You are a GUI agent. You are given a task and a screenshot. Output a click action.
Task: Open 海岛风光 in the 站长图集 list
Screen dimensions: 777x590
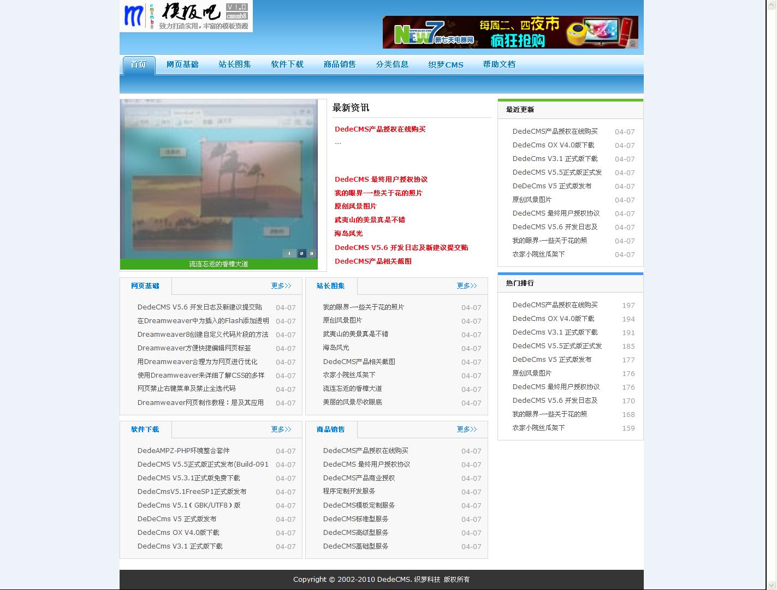(x=336, y=348)
